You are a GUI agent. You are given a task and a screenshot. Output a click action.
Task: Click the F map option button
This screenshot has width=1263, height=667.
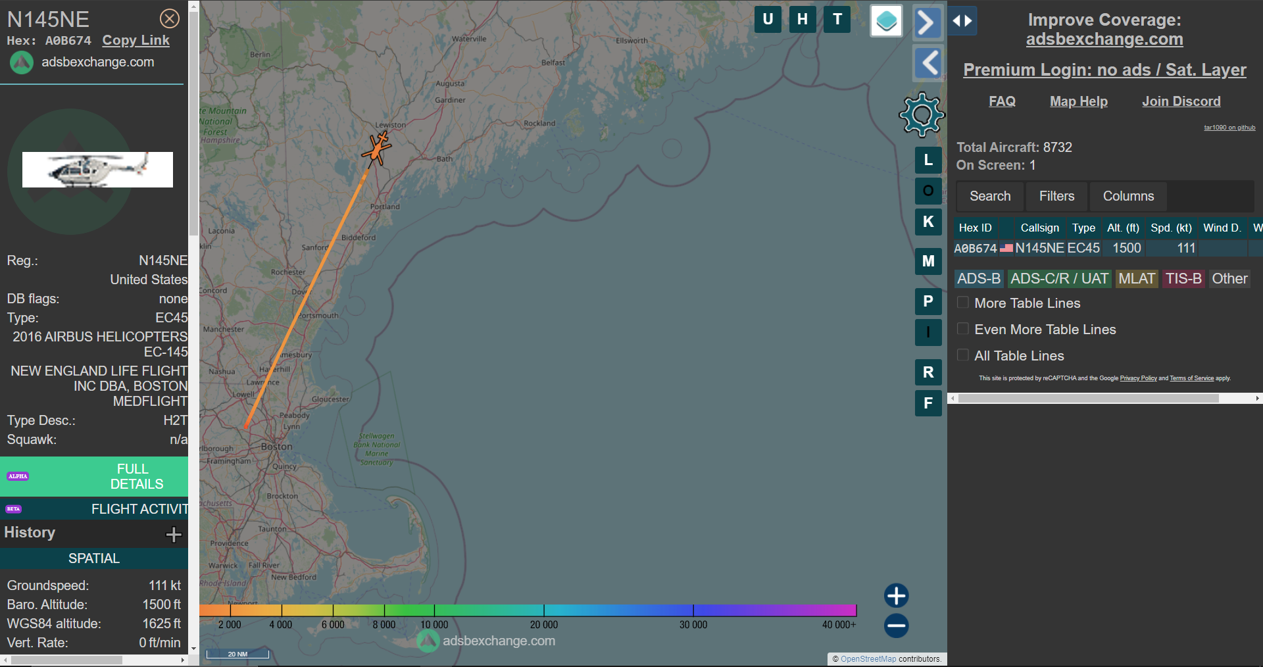point(928,403)
